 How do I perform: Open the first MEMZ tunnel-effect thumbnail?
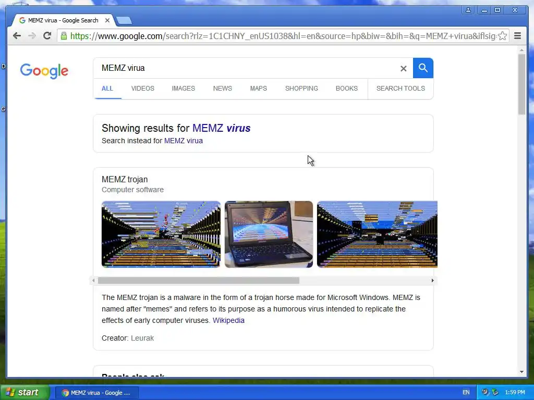pos(161,234)
